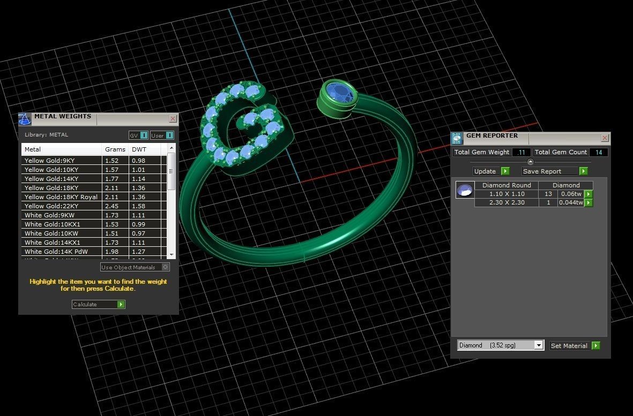Collapse the Gem Reporter totals section arrow
Viewport: 633px width, 416px height.
pos(531,162)
